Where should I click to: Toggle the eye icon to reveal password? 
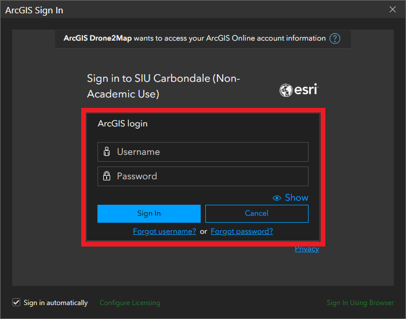(x=277, y=198)
